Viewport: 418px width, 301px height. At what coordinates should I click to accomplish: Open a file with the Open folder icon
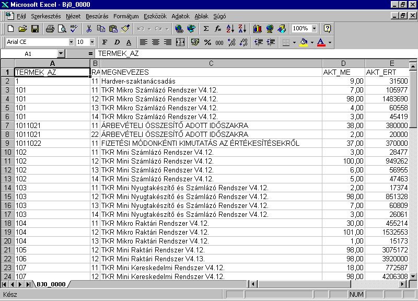pyautogui.click(x=23, y=29)
